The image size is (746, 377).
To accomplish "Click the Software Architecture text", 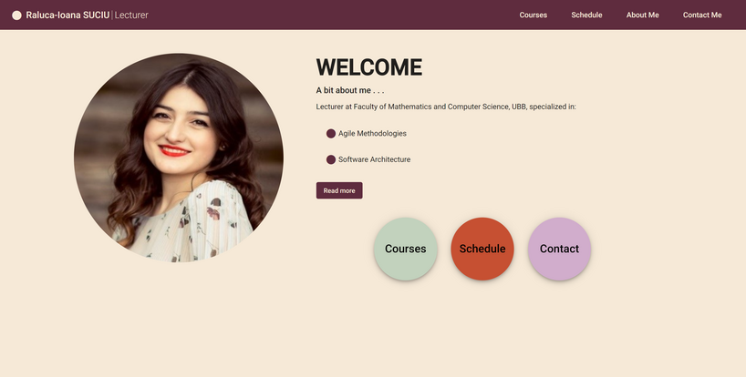I will pyautogui.click(x=375, y=159).
